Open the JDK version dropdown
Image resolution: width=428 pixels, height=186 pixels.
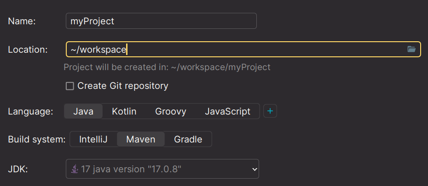click(x=161, y=169)
